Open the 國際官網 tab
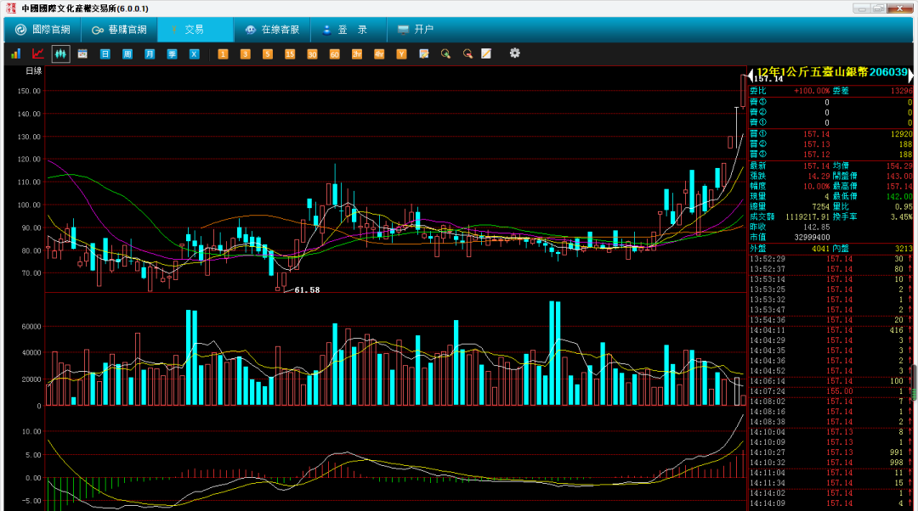 click(x=42, y=29)
